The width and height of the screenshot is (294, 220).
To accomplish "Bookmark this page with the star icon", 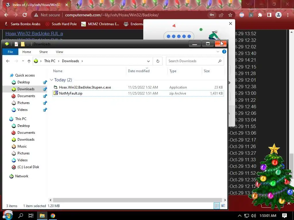I will point(230,15).
